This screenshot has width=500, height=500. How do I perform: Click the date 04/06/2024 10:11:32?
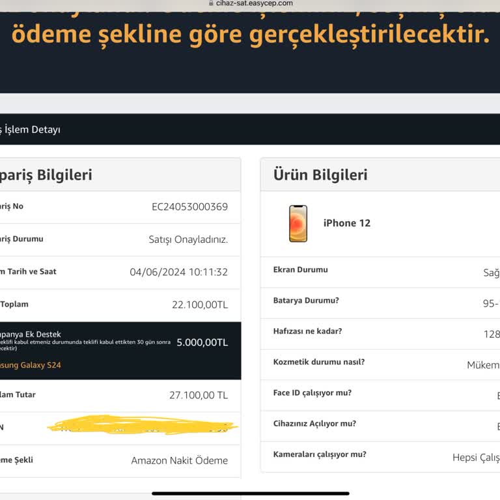[x=179, y=272]
